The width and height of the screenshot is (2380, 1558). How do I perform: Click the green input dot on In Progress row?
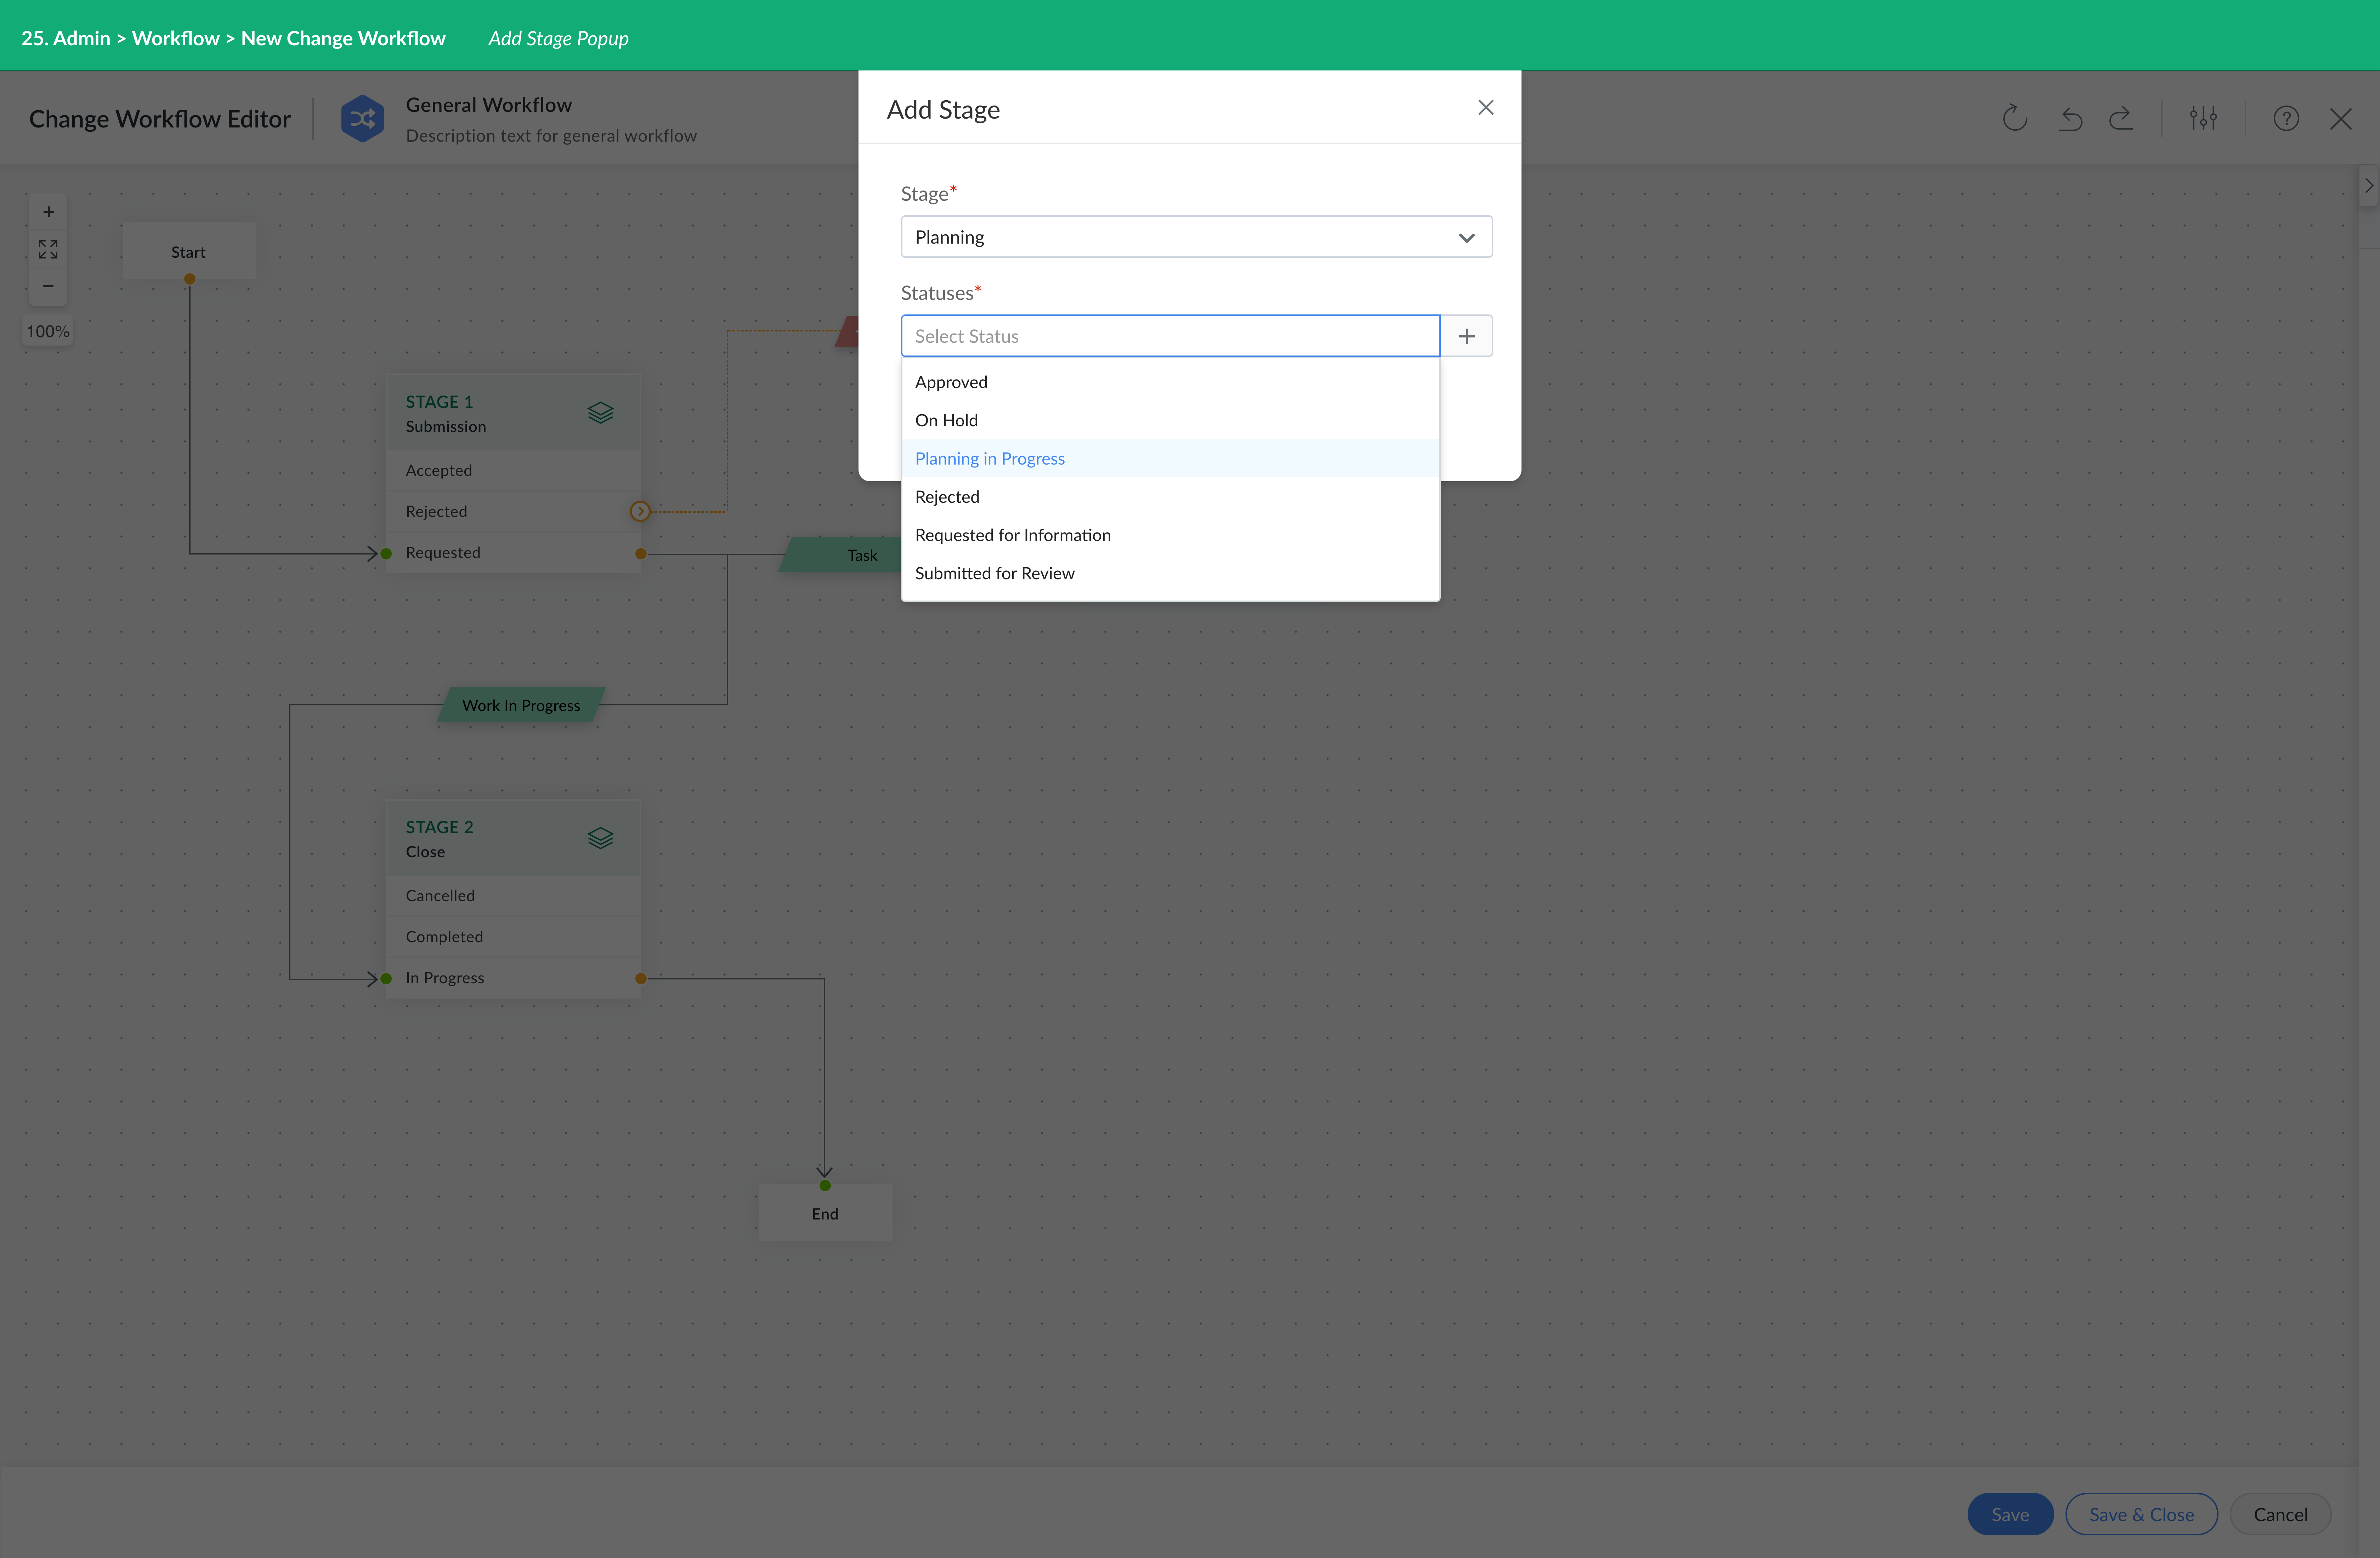386,979
